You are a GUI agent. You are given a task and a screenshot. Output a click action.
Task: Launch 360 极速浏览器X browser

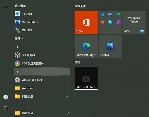click(42, 63)
